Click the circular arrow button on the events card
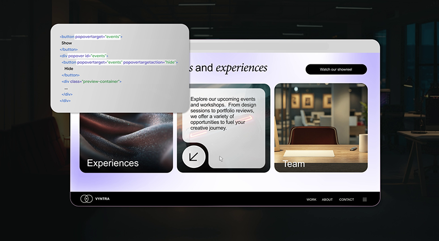Viewport: 439px width, 241px height. tap(194, 157)
